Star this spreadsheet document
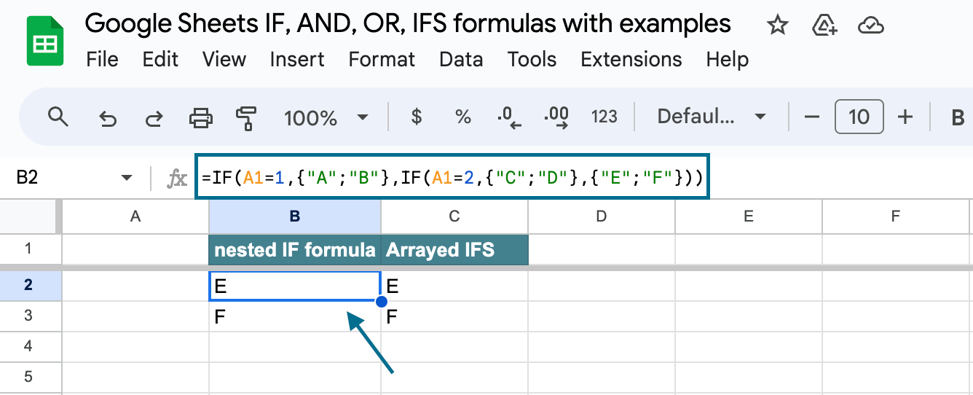This screenshot has width=973, height=395. click(778, 26)
